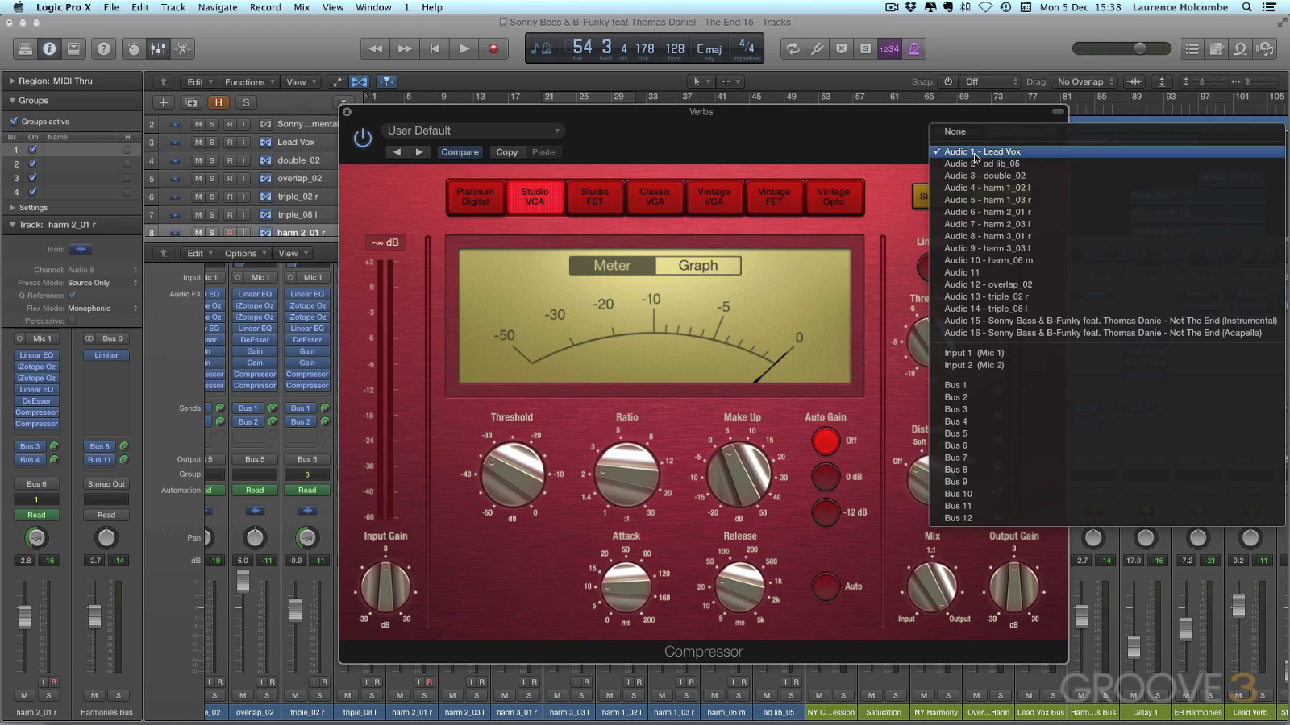Toggle the Smart Controls knob icon

point(134,48)
